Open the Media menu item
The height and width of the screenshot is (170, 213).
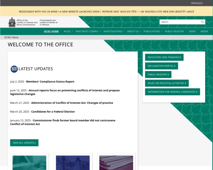point(204,31)
